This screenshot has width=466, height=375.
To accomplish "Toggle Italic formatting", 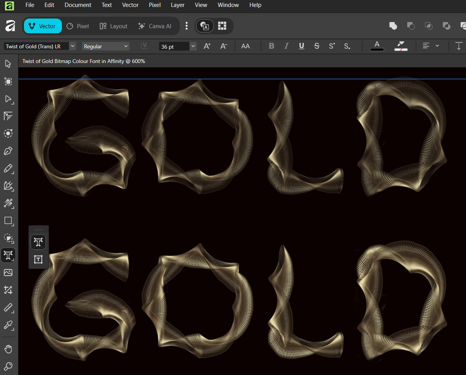I will point(287,46).
